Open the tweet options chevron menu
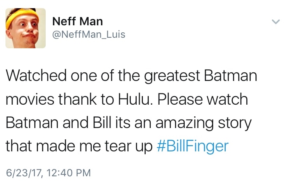Viewport: 285px width, 186px height. coord(276,23)
